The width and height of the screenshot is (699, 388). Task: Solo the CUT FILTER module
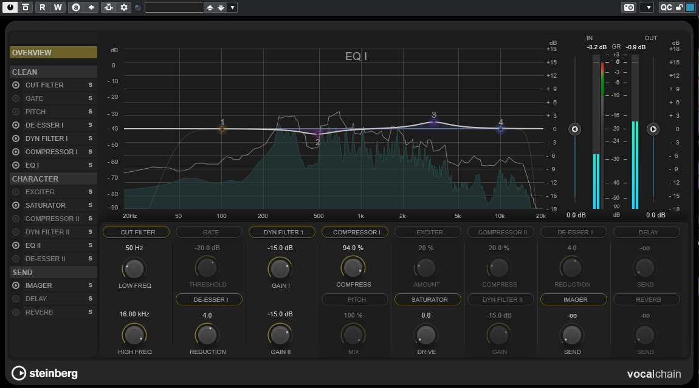[90, 85]
